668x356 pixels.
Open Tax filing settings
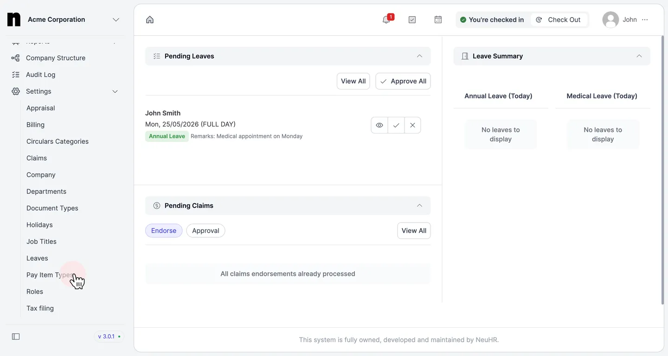(40, 308)
